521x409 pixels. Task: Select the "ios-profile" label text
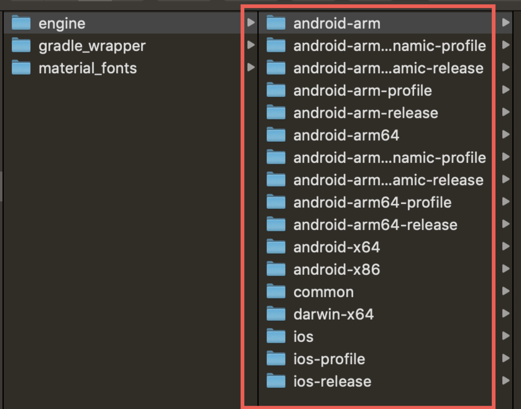pos(329,359)
